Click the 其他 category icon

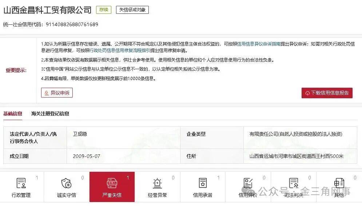pyautogui.click(x=339, y=183)
